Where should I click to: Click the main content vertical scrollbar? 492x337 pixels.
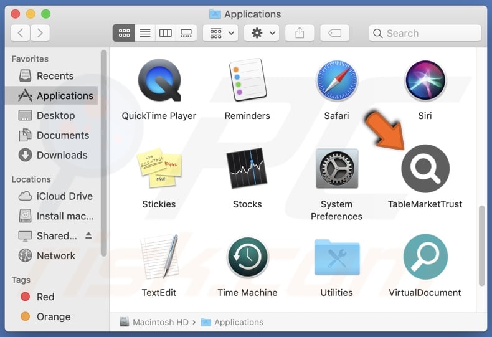click(x=482, y=245)
